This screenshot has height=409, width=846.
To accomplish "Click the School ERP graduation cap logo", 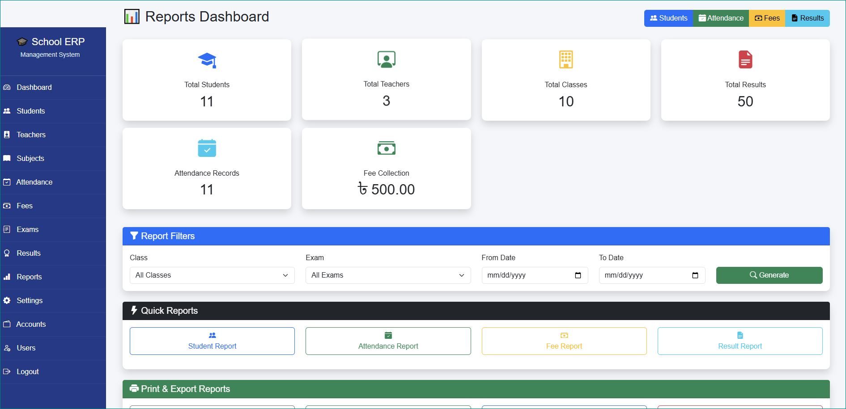I will coord(22,42).
